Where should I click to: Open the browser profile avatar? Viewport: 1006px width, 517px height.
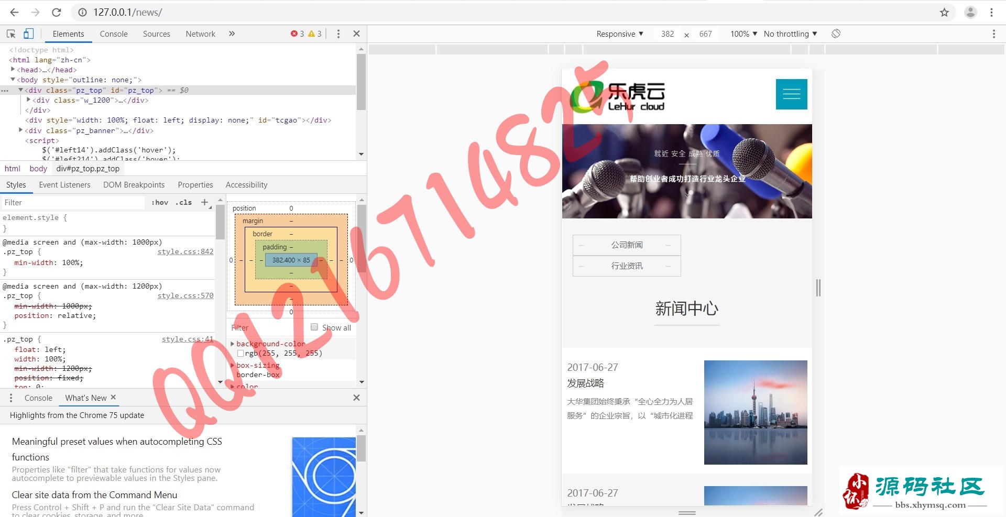click(970, 12)
